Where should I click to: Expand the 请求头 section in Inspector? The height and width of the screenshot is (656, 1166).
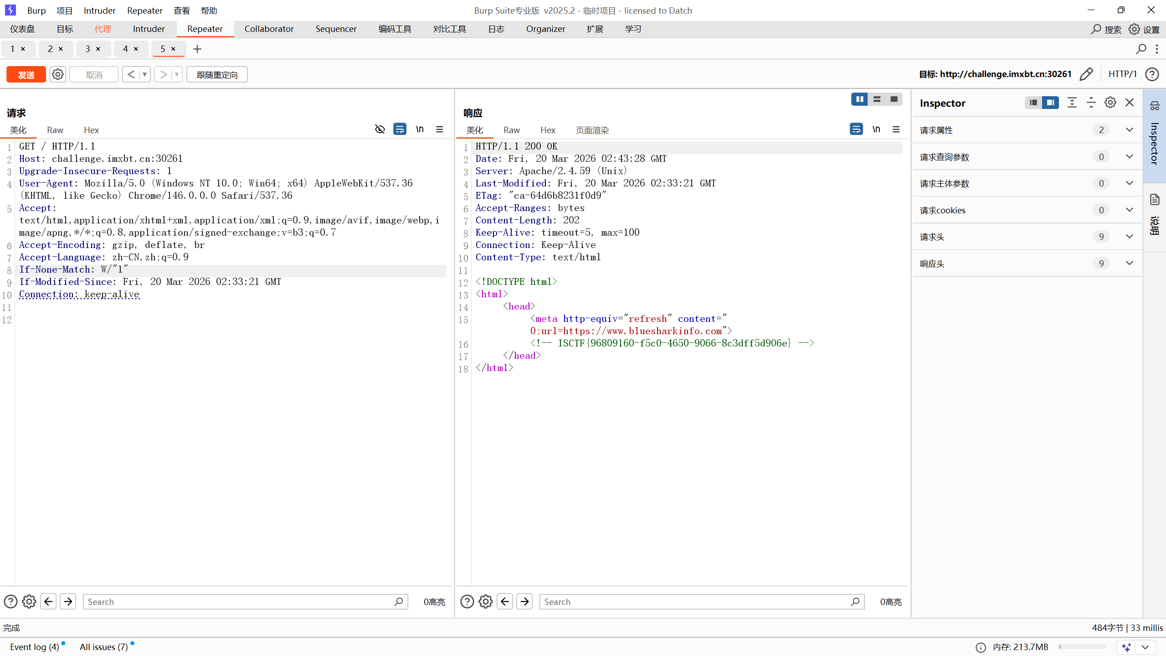coord(1129,237)
